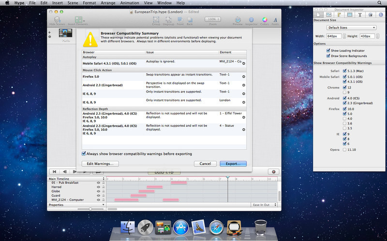Open the Default Sizes dropdown
387x241 pixels.
point(352,27)
